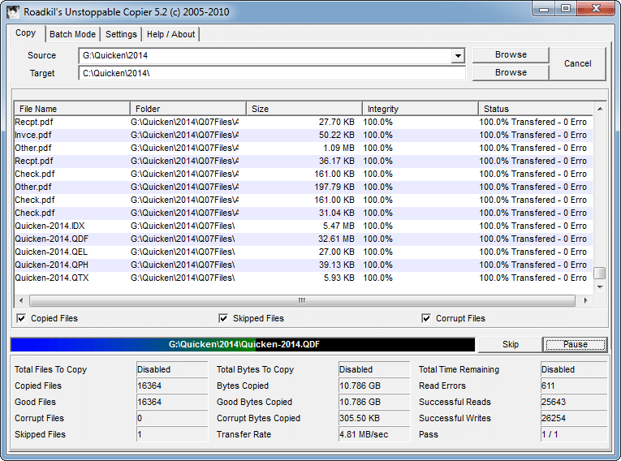621x461 pixels.
Task: Sort by the Integrity column header
Action: 420,109
